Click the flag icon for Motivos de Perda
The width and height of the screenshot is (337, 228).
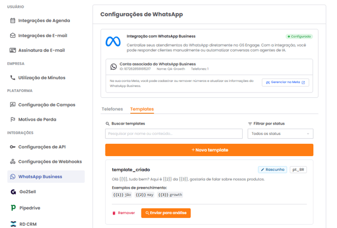[13, 120]
